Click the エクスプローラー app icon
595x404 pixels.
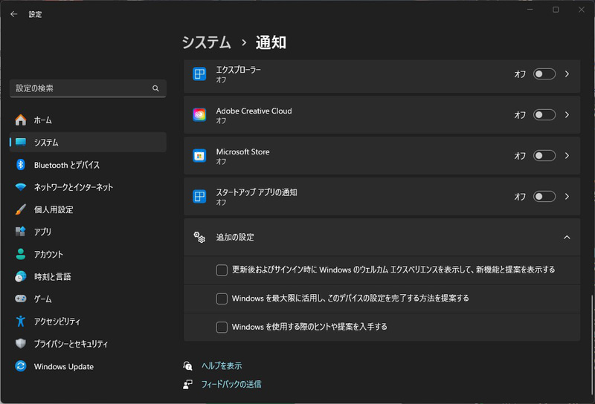(x=199, y=74)
